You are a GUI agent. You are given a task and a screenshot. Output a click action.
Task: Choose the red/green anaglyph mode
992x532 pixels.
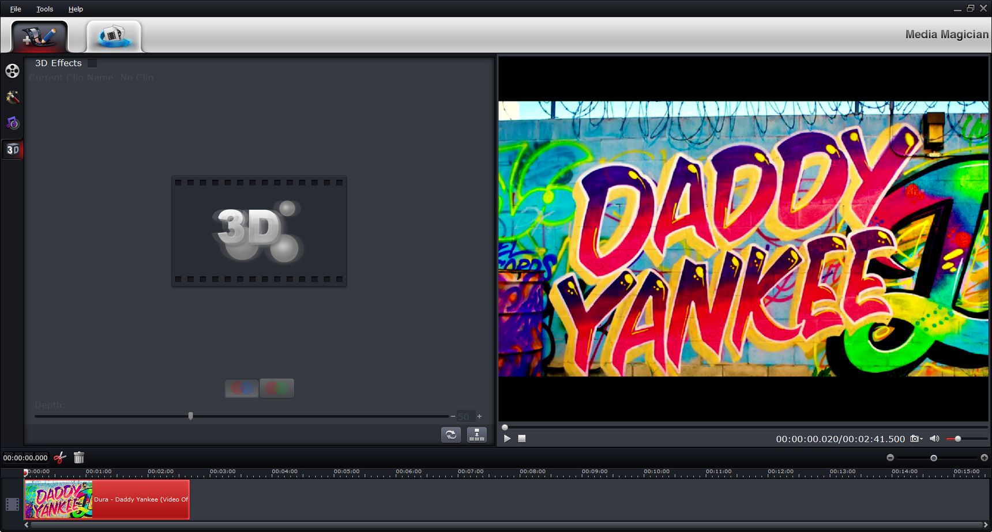click(277, 388)
